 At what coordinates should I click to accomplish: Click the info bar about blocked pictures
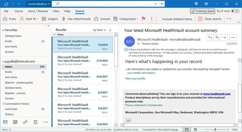180,52
